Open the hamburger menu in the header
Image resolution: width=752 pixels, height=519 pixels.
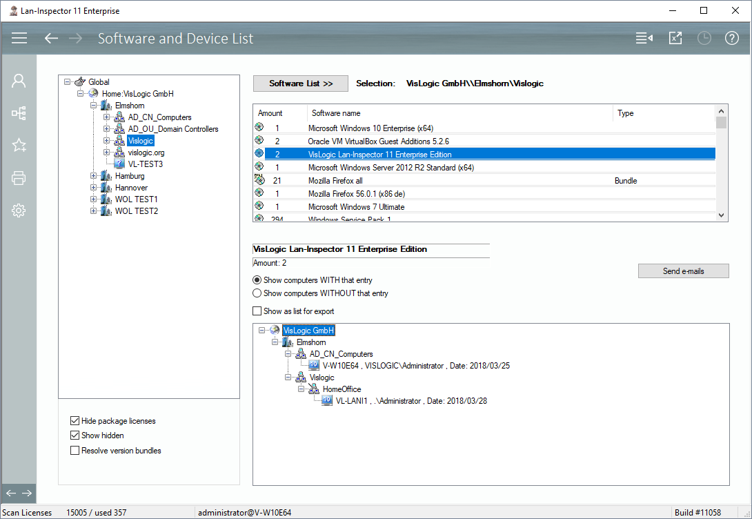point(19,38)
